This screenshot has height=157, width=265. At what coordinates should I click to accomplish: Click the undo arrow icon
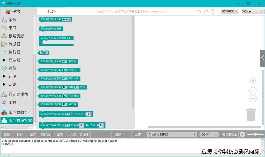click(x=199, y=11)
